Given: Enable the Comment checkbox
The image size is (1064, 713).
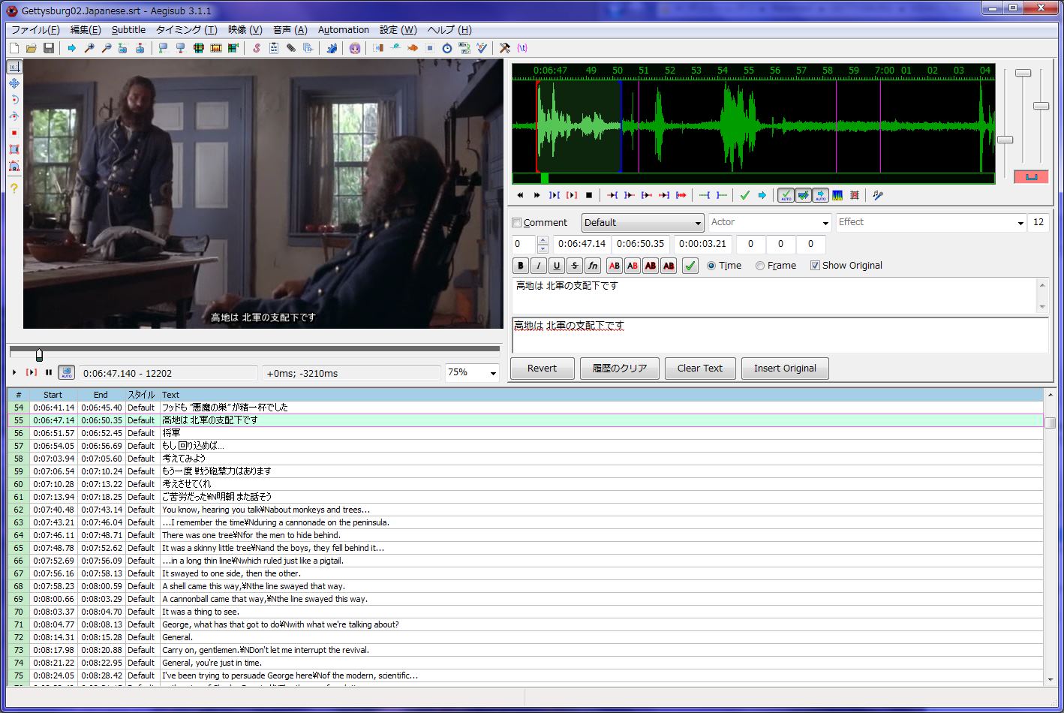Looking at the screenshot, I should 516,223.
